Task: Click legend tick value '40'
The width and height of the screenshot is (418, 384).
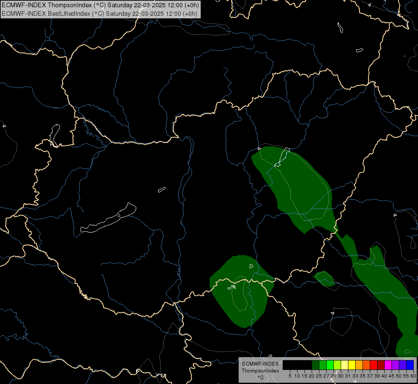Action: coord(384,376)
